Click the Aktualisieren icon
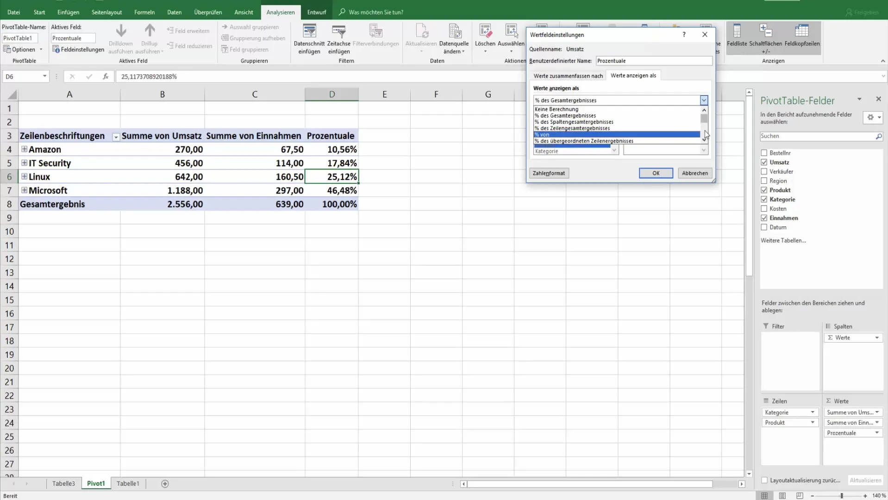 point(421,31)
